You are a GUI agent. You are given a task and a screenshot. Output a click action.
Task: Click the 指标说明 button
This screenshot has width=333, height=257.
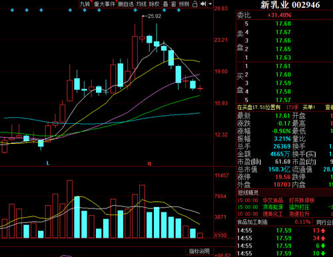199,251
